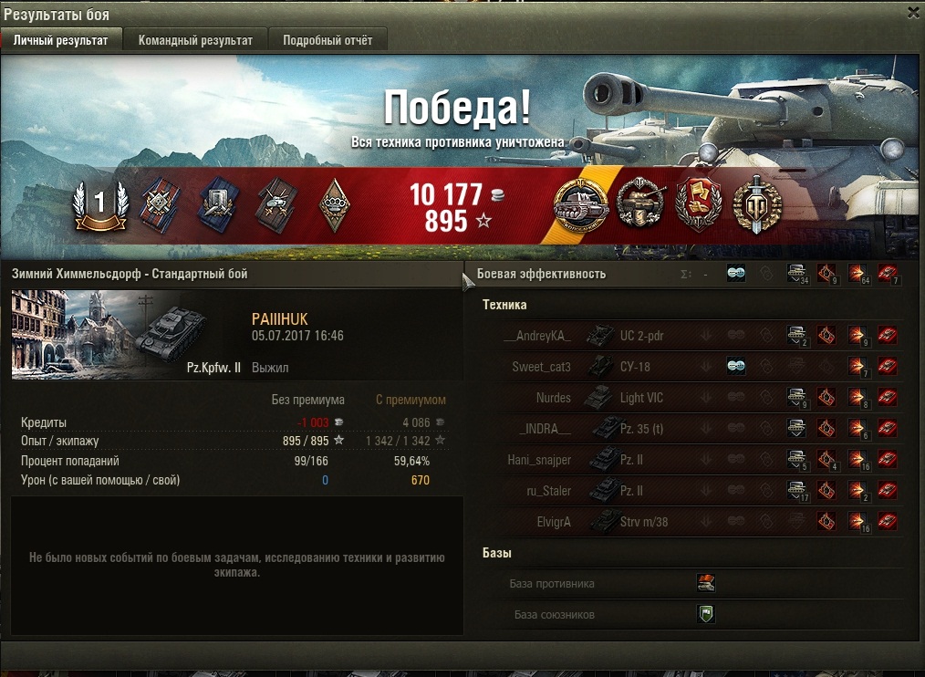This screenshot has width=925, height=677.
Task: Select the Личный результат tab
Action: coord(61,40)
